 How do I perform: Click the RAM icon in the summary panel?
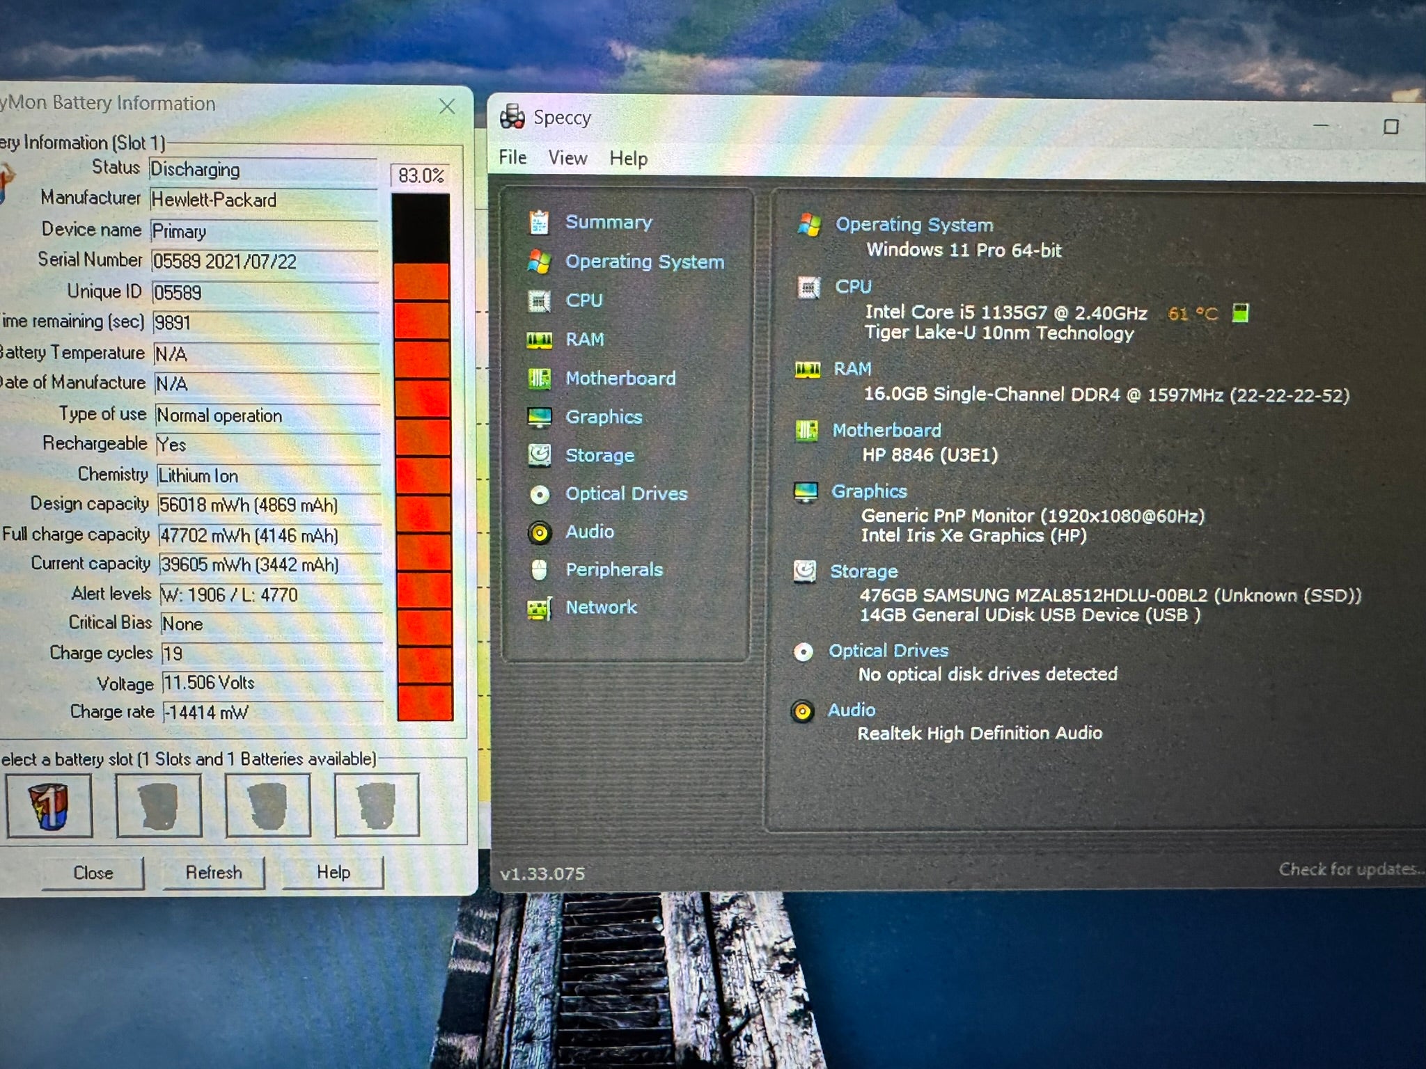[x=808, y=369]
